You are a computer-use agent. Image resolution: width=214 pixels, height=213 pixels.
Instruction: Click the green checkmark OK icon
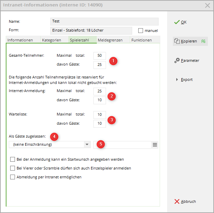[177, 22]
